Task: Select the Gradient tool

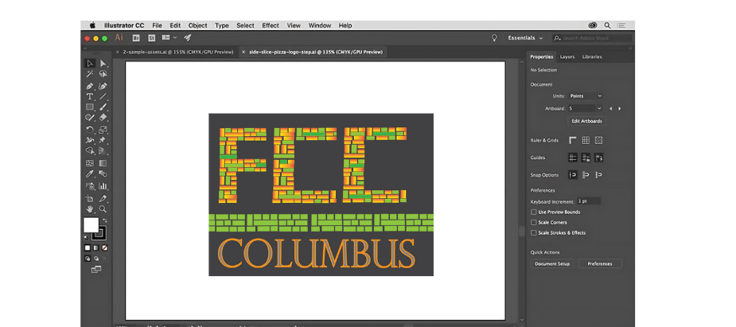Action: click(103, 163)
